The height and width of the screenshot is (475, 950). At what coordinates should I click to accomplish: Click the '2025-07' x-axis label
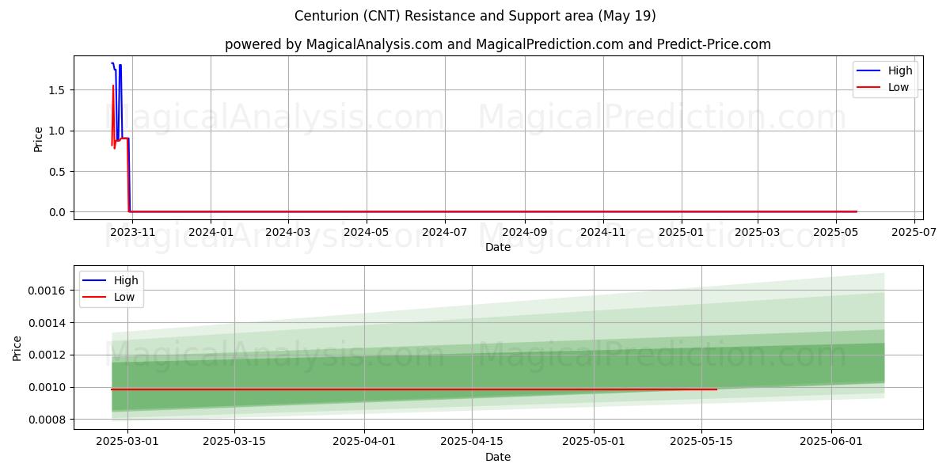(x=914, y=232)
